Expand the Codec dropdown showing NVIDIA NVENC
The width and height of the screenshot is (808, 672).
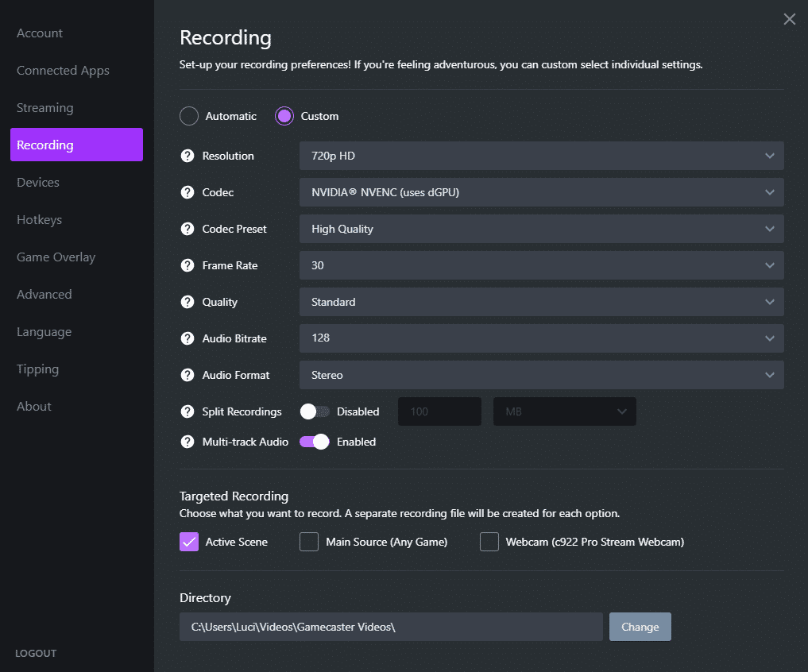pyautogui.click(x=541, y=192)
